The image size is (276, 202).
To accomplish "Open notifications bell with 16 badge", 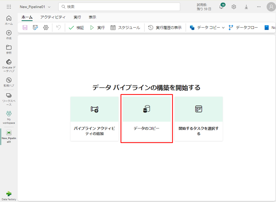I will (x=221, y=7).
